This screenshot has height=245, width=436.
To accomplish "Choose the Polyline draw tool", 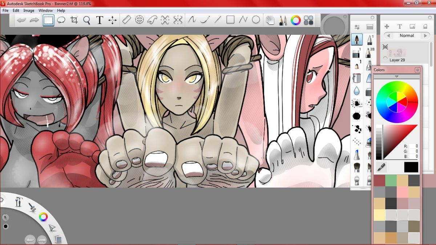I will [243, 20].
